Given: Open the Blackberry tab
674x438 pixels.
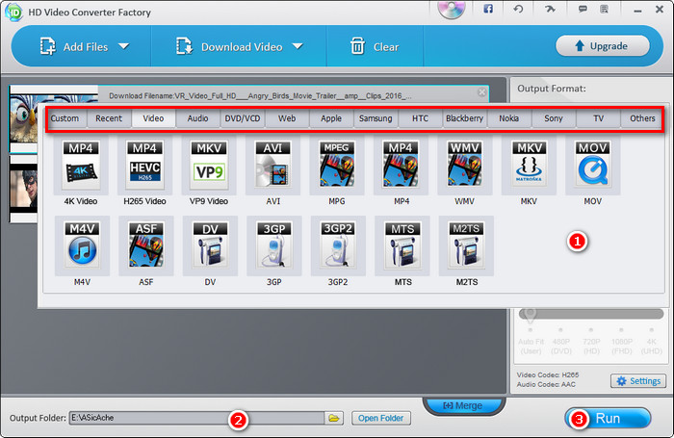Looking at the screenshot, I should (465, 118).
